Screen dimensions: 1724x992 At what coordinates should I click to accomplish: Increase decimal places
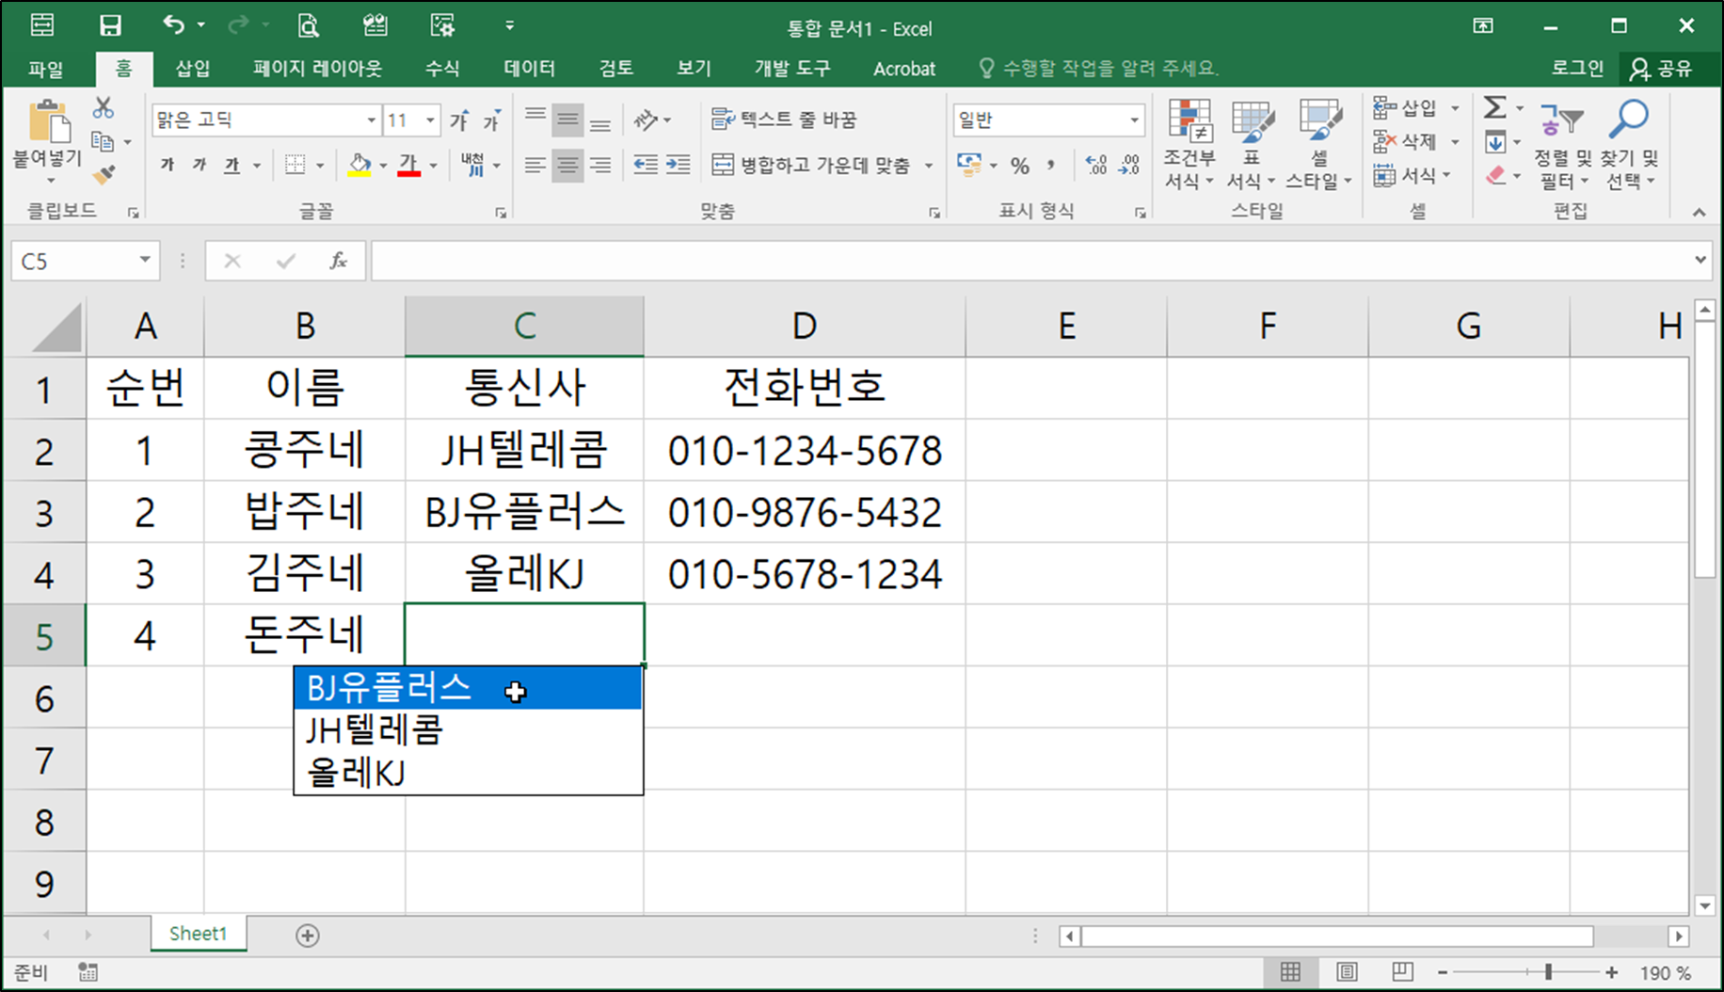click(x=1095, y=166)
